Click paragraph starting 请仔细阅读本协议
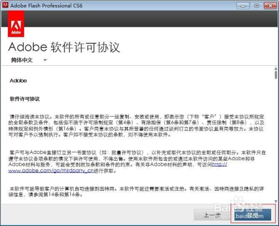279x226 pixels. 136,126
